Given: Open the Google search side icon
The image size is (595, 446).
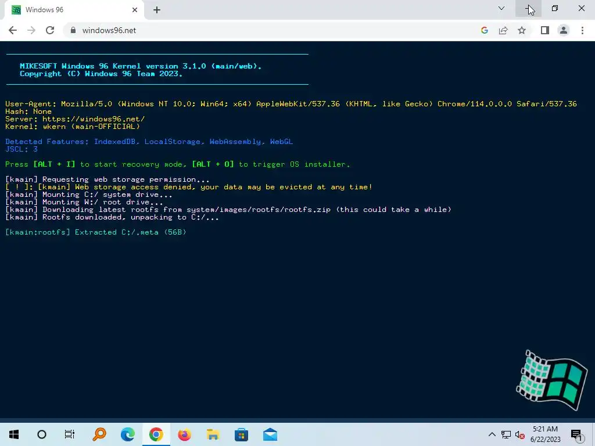Looking at the screenshot, I should pos(484,30).
